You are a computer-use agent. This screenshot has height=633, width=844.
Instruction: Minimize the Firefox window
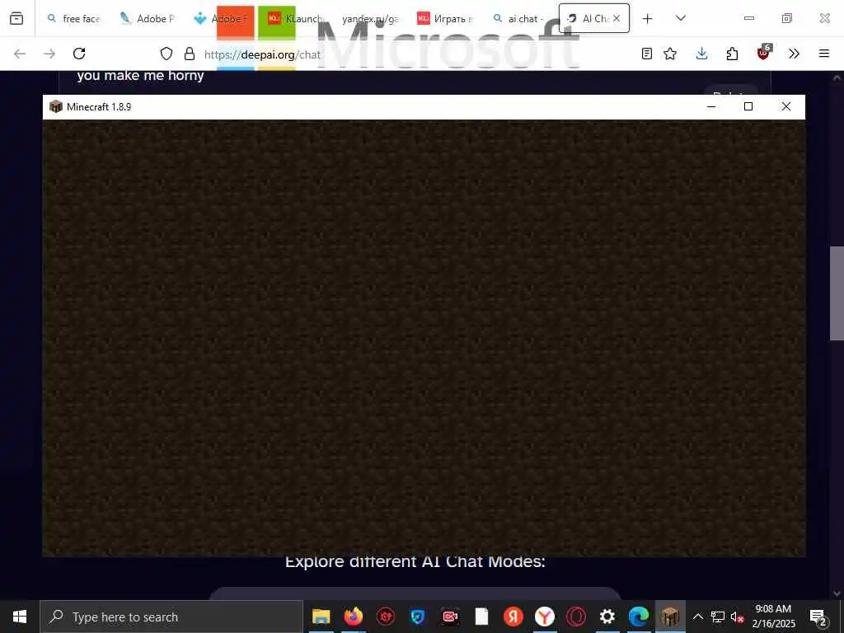(748, 18)
